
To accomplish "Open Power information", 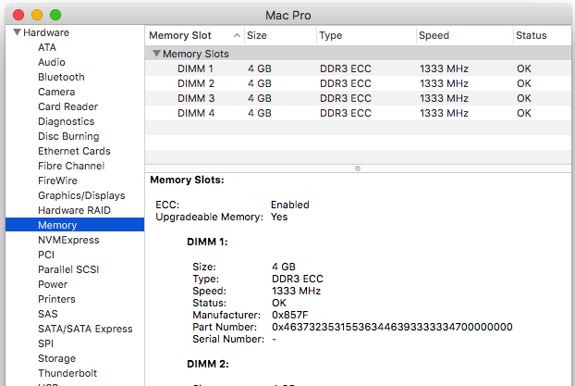I will (53, 284).
